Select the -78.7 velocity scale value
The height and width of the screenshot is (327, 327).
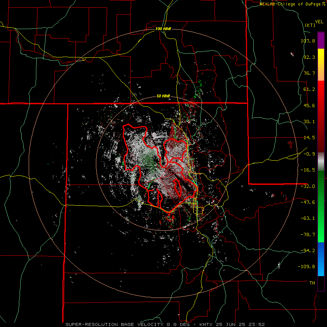point(308,235)
